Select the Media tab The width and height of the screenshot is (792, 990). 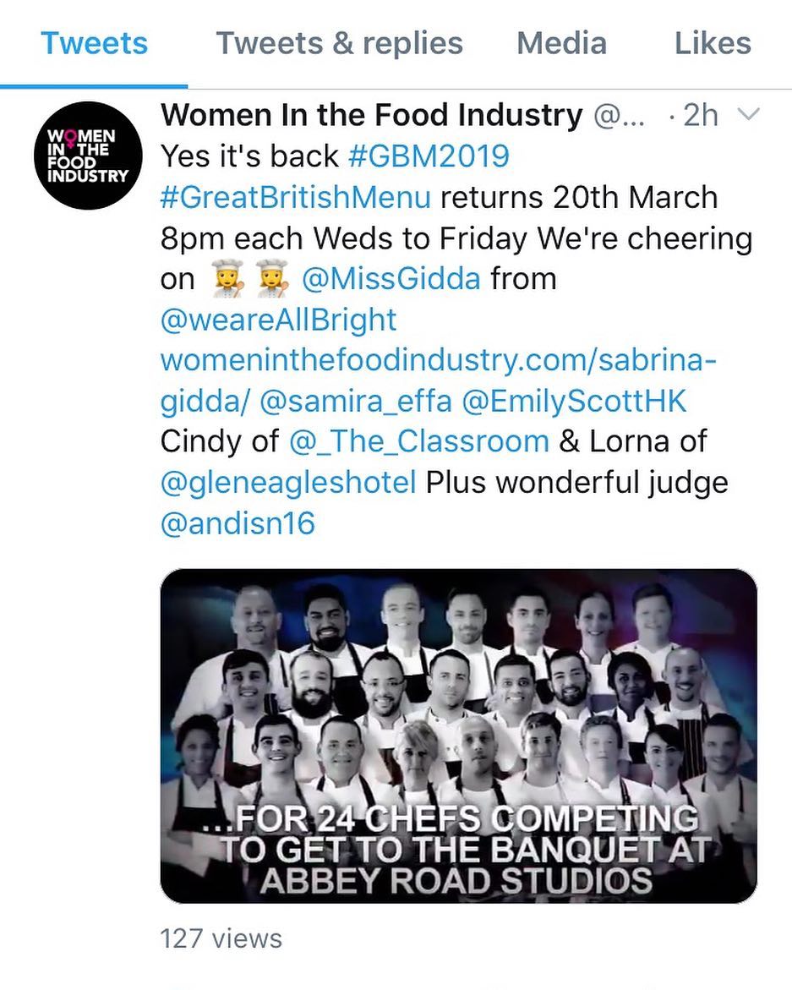[561, 43]
